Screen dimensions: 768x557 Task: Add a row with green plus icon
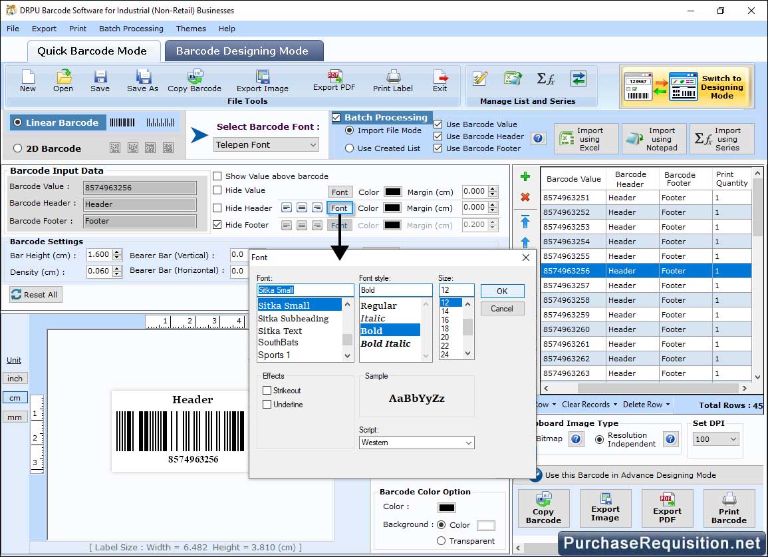point(525,177)
